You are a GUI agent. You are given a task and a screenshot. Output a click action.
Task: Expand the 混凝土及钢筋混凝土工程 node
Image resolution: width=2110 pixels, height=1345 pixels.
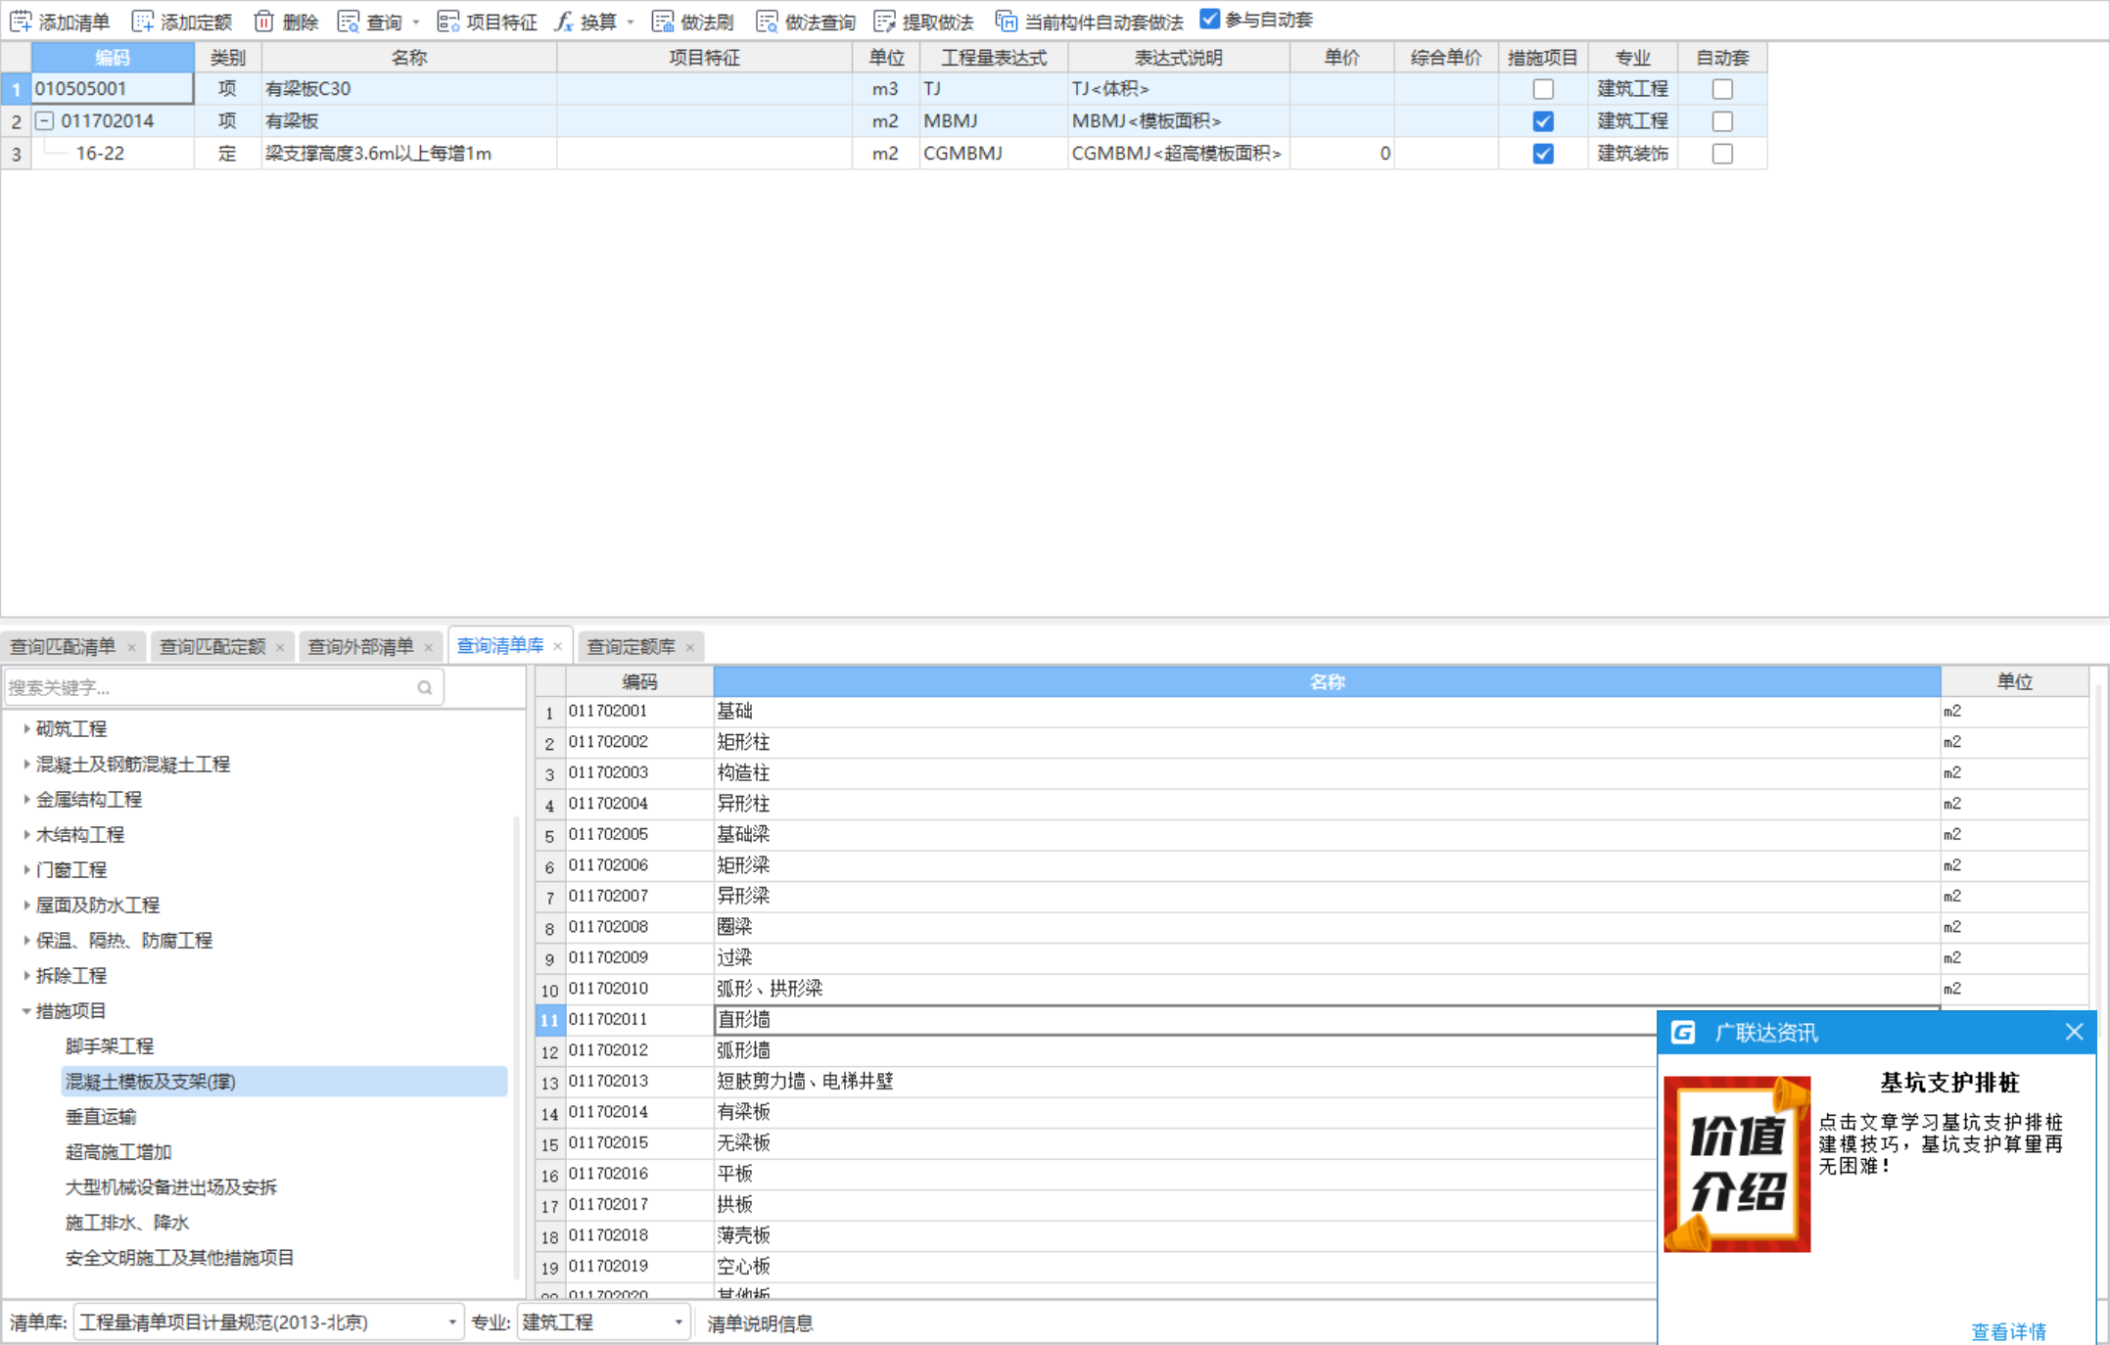[26, 765]
